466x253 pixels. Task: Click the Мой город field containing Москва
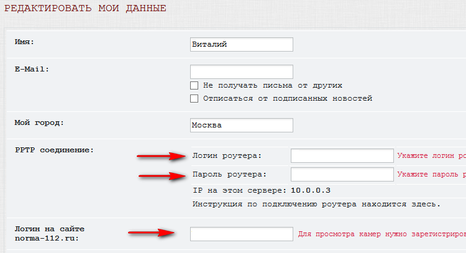click(241, 125)
